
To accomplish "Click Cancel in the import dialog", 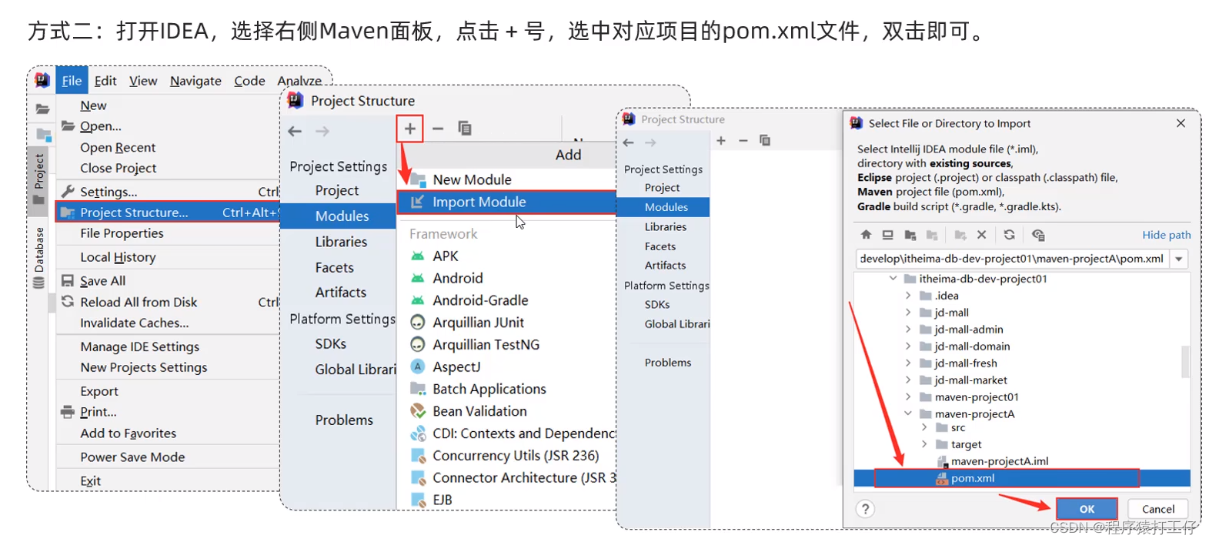I will coord(1157,509).
